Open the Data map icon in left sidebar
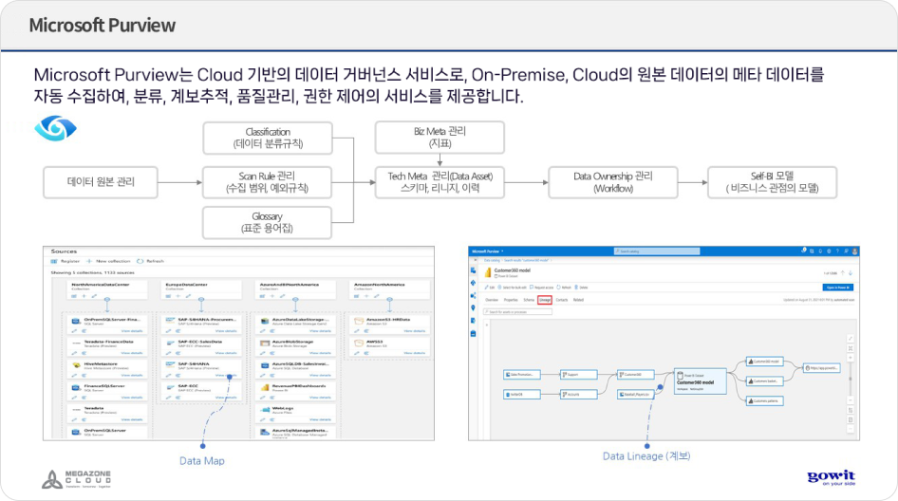This screenshot has width=898, height=501. 473,283
